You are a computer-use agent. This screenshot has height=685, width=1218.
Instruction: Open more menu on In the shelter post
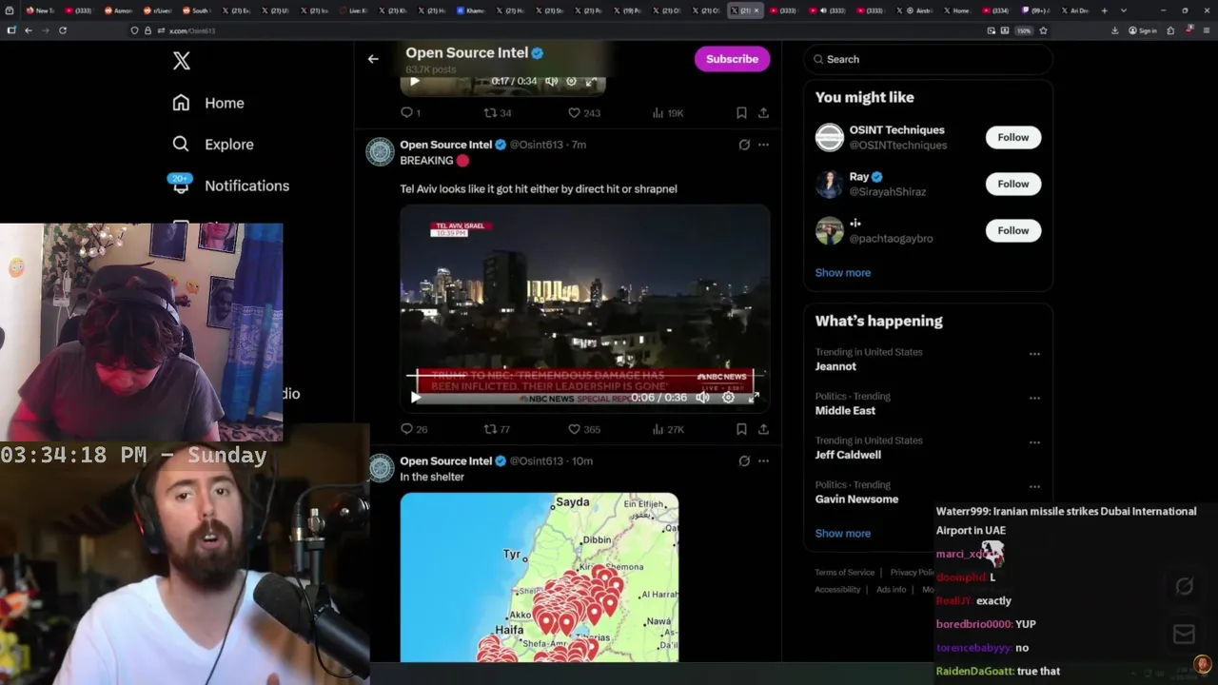[x=763, y=460]
